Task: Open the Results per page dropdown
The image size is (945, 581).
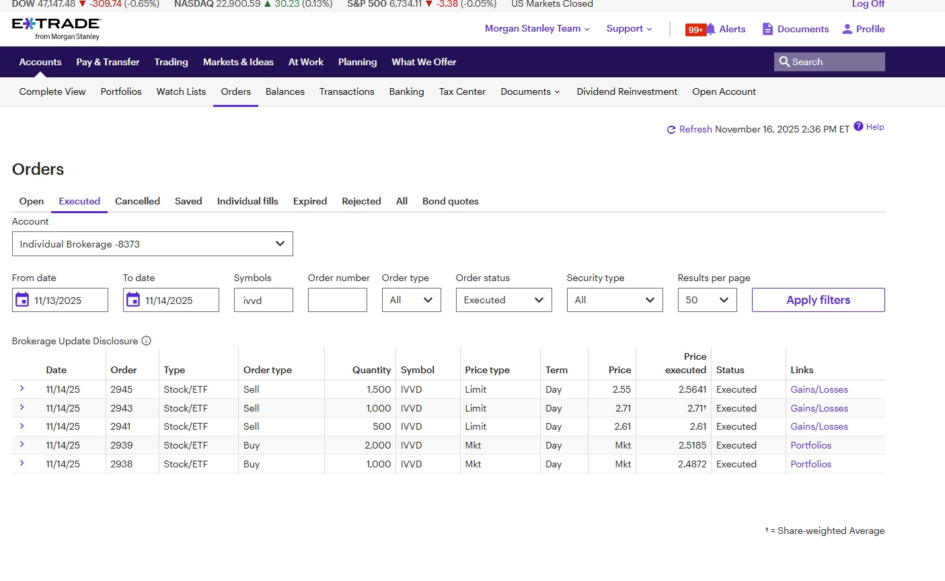Action: pos(707,300)
